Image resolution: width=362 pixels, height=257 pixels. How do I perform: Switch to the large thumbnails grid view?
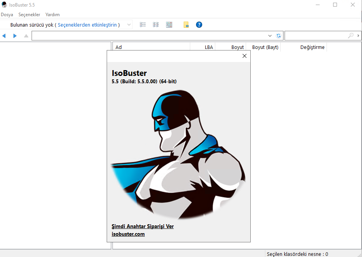(169, 25)
